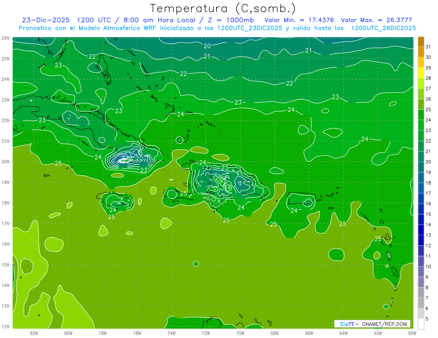Image resolution: width=438 pixels, height=338 pixels.
Task: Click longitude axis label 68W
Action: pos(275,333)
